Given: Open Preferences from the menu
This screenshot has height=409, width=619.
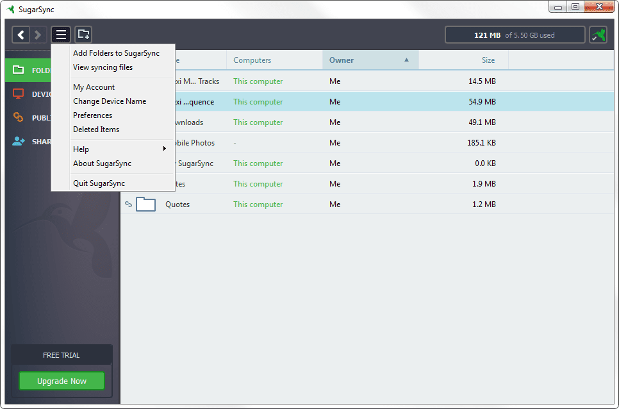Looking at the screenshot, I should tap(92, 115).
